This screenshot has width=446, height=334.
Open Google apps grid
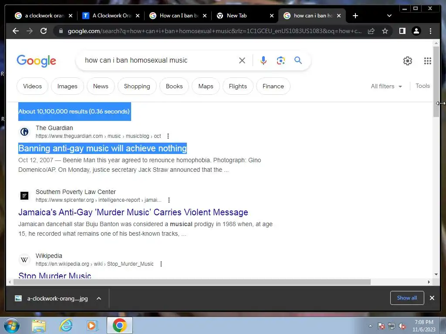click(x=428, y=61)
